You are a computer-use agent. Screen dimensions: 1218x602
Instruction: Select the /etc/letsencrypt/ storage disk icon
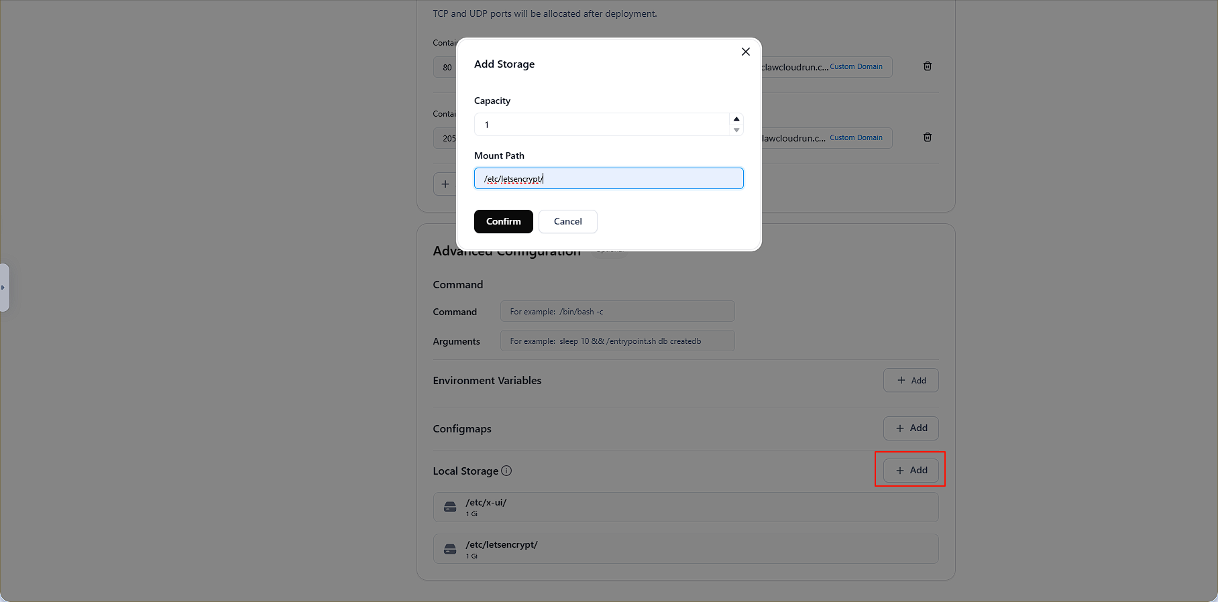coord(450,550)
